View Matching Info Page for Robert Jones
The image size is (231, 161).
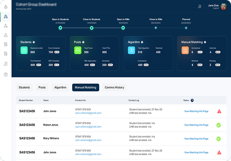tap(196, 125)
